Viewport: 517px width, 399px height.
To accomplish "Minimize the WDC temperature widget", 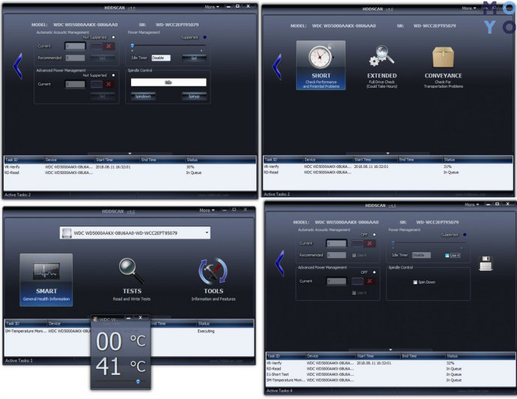I will pos(129,318).
